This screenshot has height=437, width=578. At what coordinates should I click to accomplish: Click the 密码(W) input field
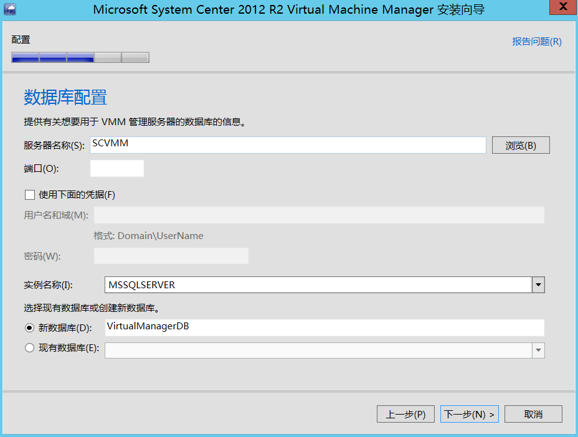click(x=171, y=256)
